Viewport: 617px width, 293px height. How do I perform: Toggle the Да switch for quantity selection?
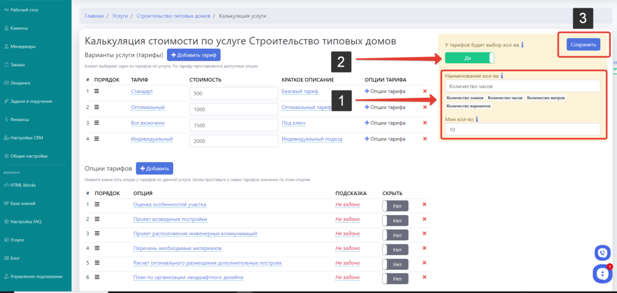pyautogui.click(x=469, y=58)
